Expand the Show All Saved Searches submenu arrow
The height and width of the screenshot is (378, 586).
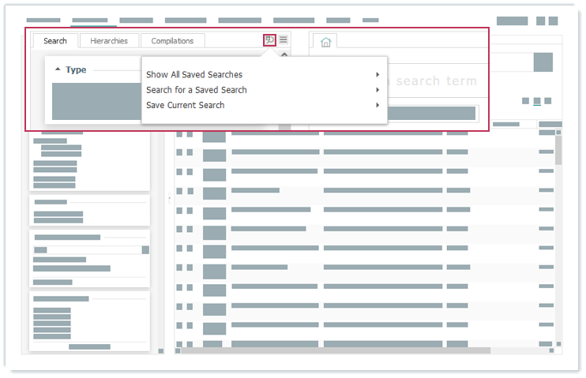(x=378, y=75)
